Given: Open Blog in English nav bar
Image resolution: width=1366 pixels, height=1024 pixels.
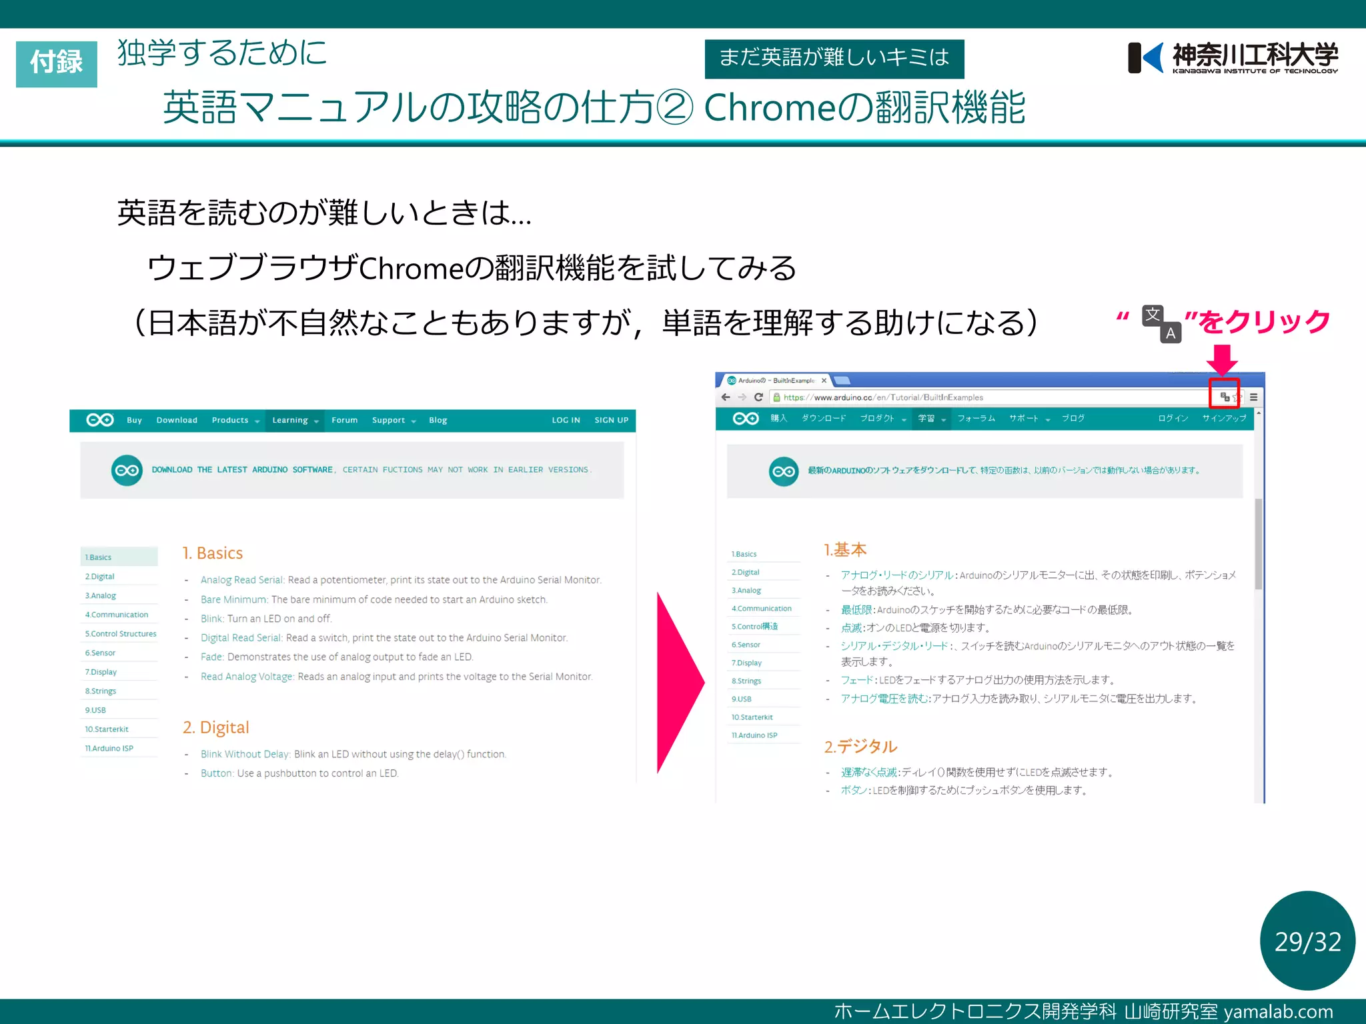Looking at the screenshot, I should [x=438, y=420].
